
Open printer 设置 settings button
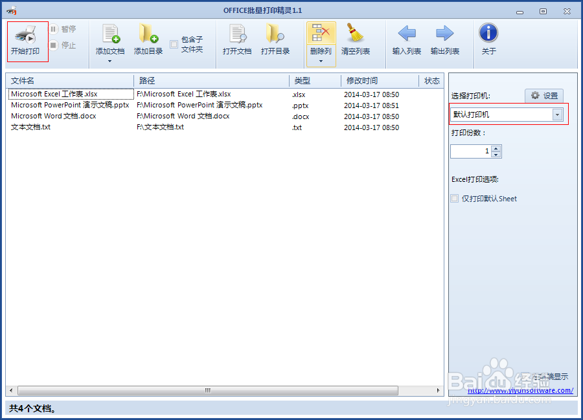(544, 96)
